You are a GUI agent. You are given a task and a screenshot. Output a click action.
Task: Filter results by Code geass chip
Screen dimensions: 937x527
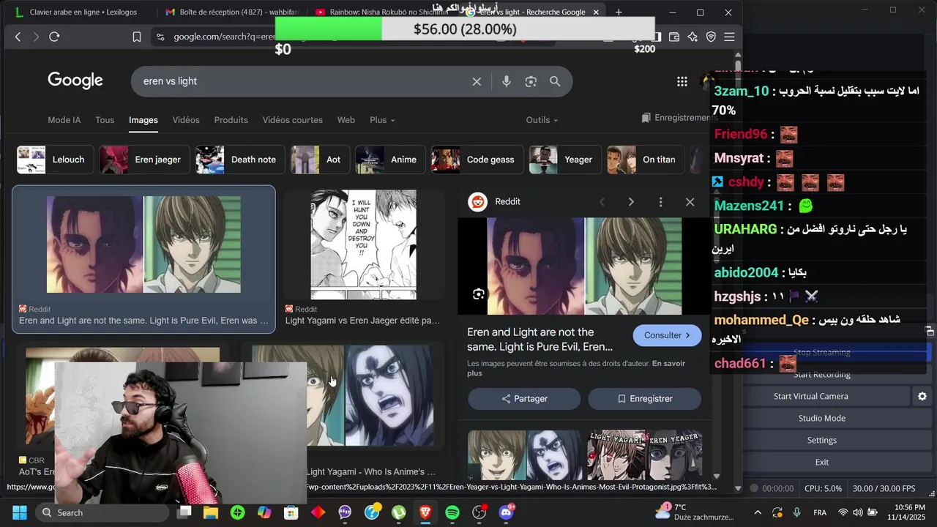(476, 160)
